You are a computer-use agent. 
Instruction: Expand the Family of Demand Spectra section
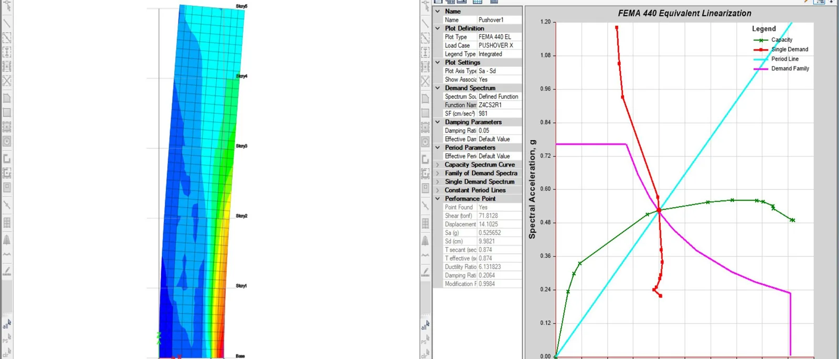pos(438,173)
